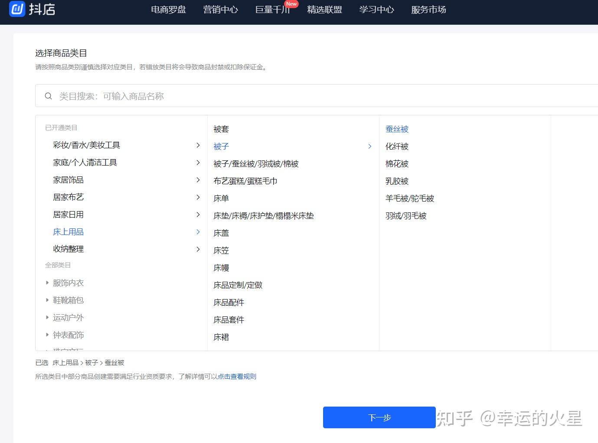Expand chevron beside 被子 subcategory
Screen dimensions: 598x443
pyautogui.click(x=370, y=147)
